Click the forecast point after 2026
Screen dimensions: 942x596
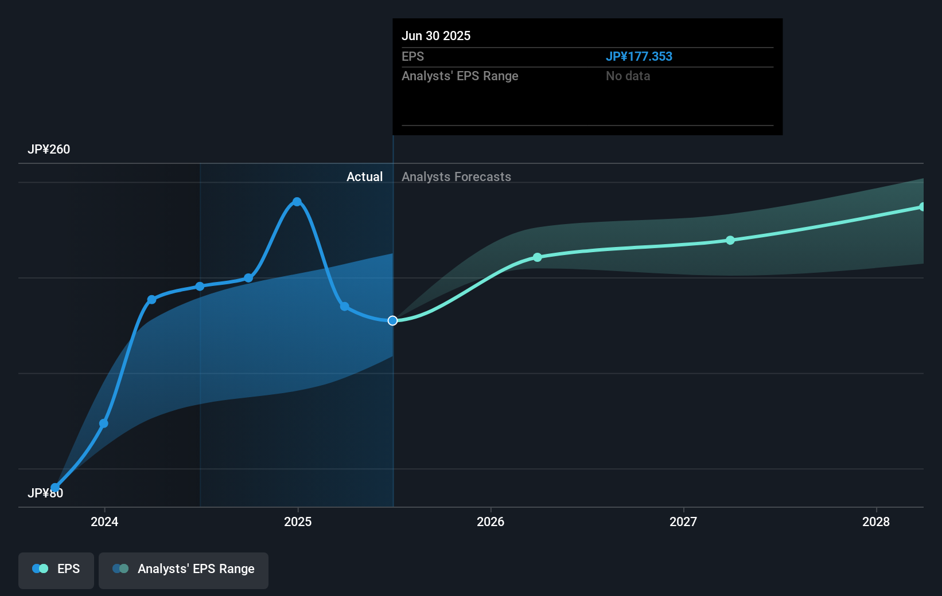(538, 257)
